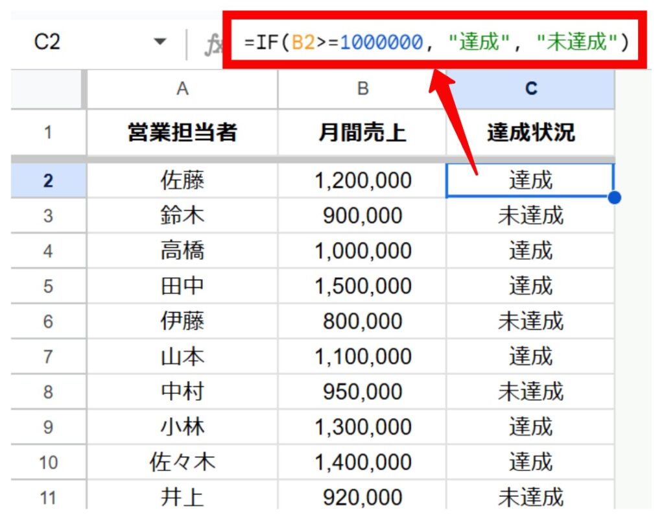Select column B header
The image size is (664, 521).
click(362, 89)
